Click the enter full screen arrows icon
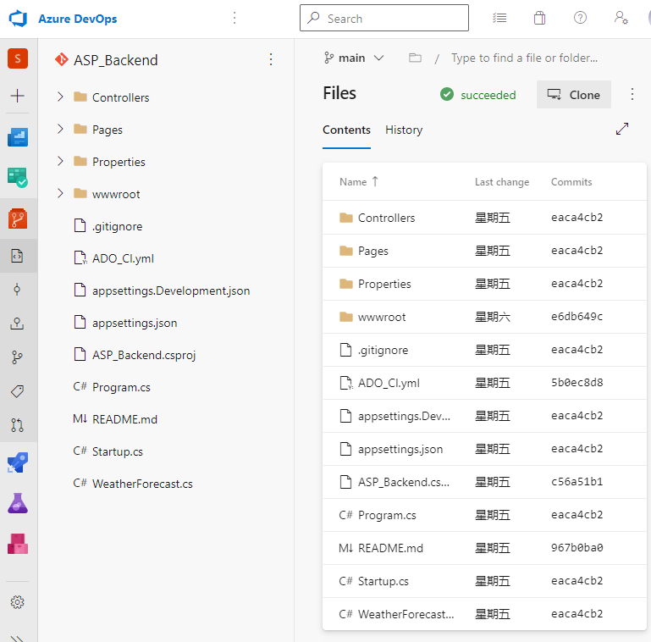651x642 pixels. [622, 129]
